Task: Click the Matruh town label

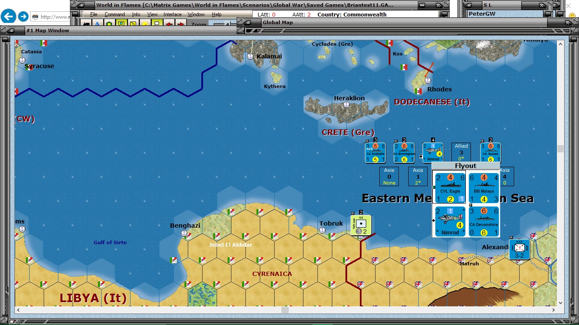Action: point(469,264)
